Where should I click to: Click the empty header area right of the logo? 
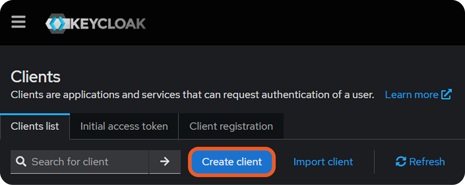(x=297, y=23)
